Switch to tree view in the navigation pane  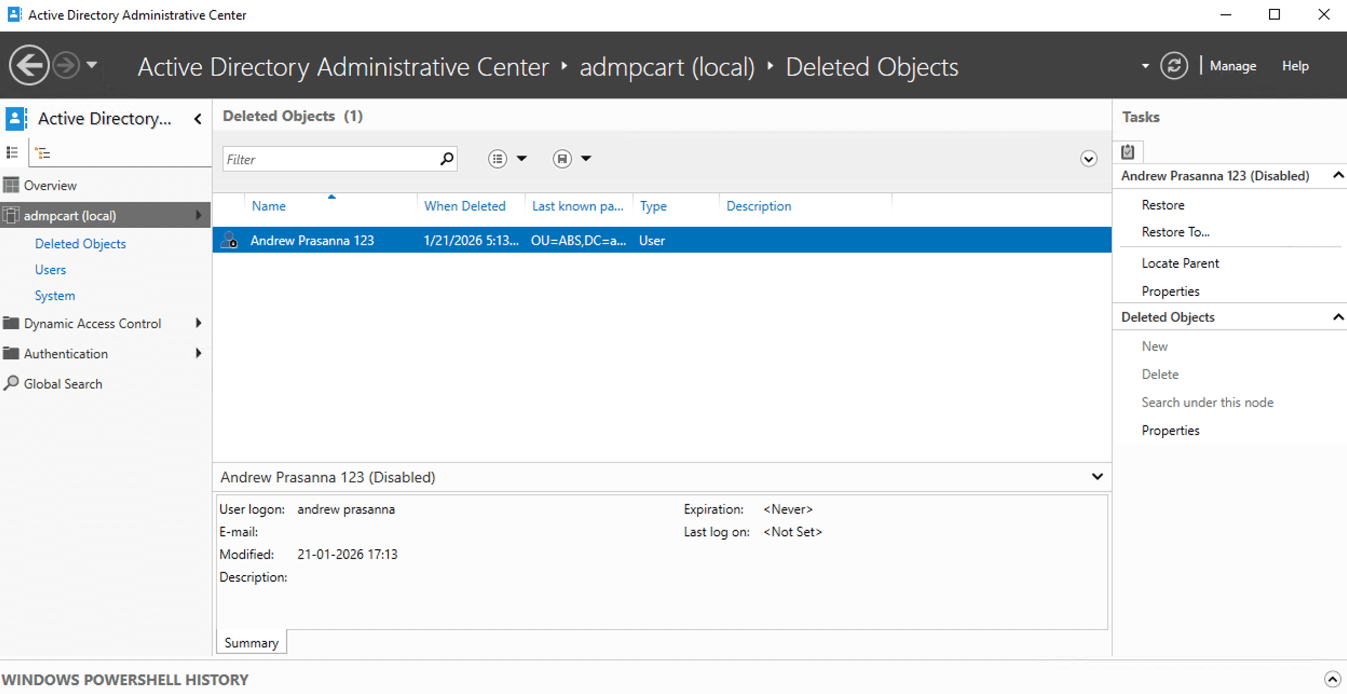pos(43,153)
